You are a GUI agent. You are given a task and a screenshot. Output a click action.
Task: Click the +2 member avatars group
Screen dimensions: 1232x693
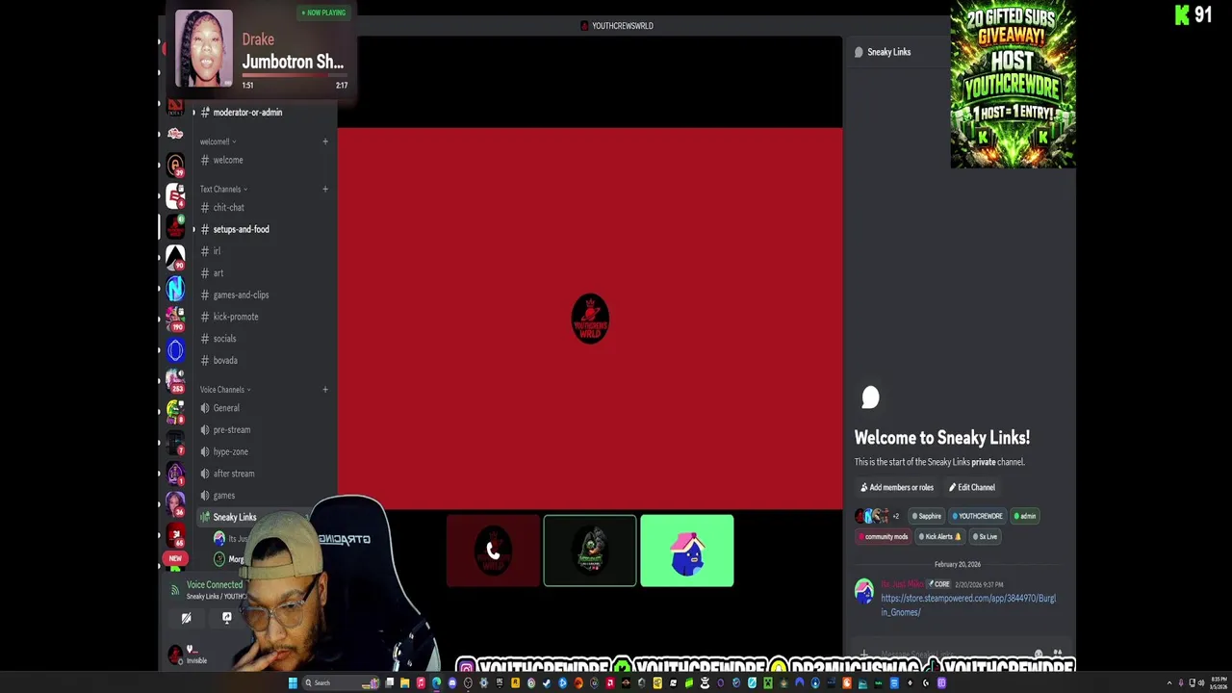coord(877,516)
